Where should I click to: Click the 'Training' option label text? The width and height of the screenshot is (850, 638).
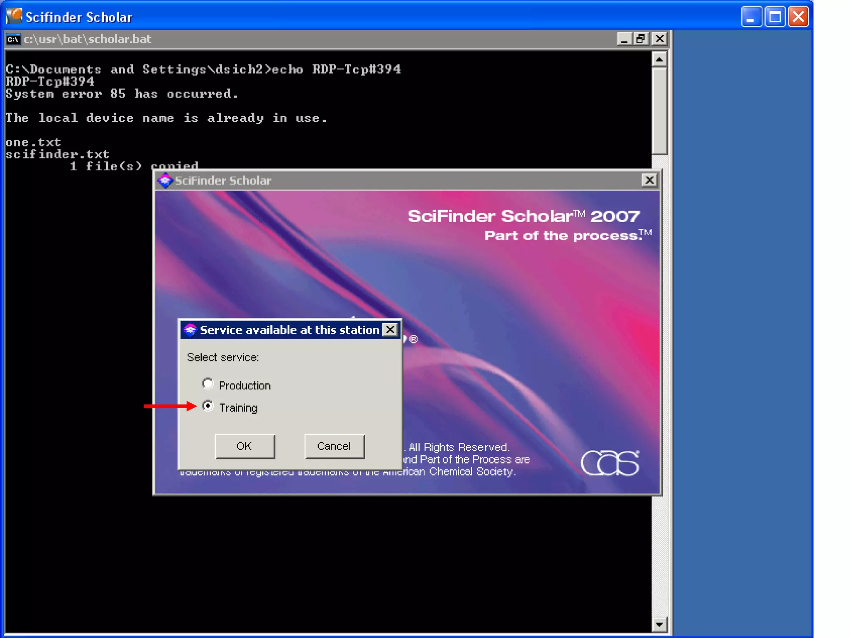point(238,408)
